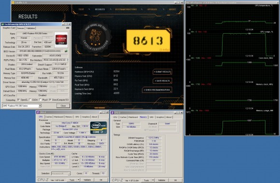Click the Save Results button in Catzilla
The image size is (280, 183).
(x=162, y=81)
